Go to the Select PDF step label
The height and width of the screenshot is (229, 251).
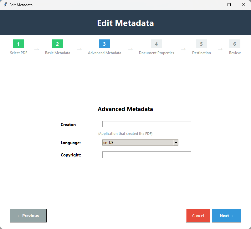[x=18, y=53]
